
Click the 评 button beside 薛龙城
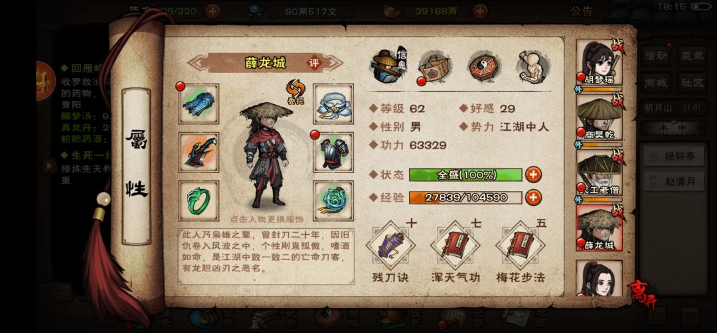pyautogui.click(x=315, y=63)
